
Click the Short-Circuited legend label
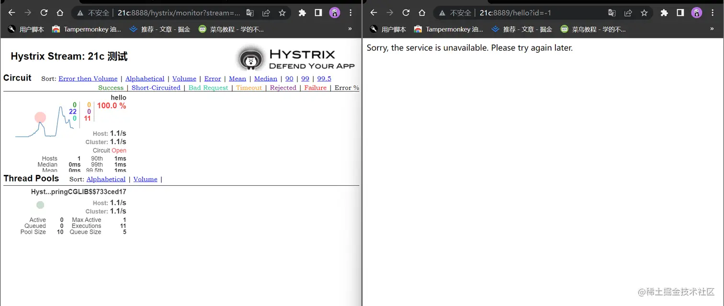click(156, 88)
